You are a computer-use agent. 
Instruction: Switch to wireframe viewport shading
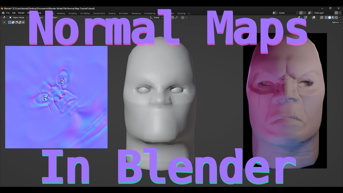click(326, 17)
